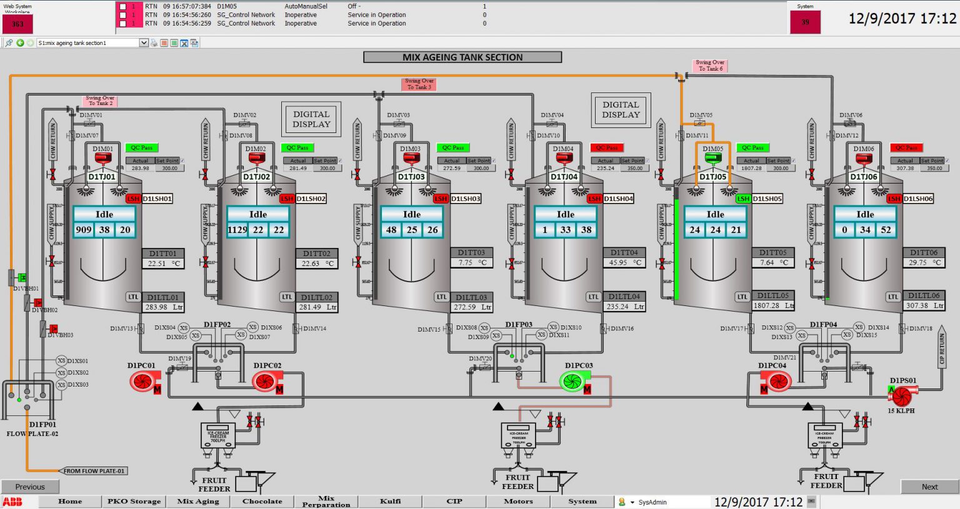Image resolution: width=960 pixels, height=509 pixels.
Task: Select agitator motor D1M05 atop tank five
Action: pyautogui.click(x=712, y=158)
